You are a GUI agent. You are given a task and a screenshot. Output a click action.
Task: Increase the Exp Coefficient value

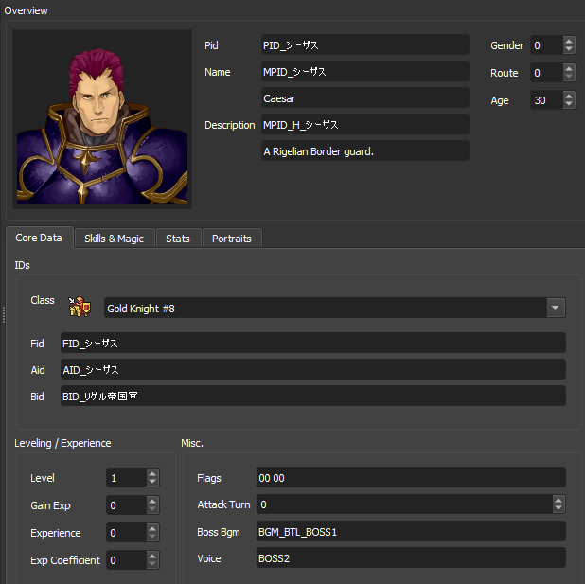coord(152,556)
